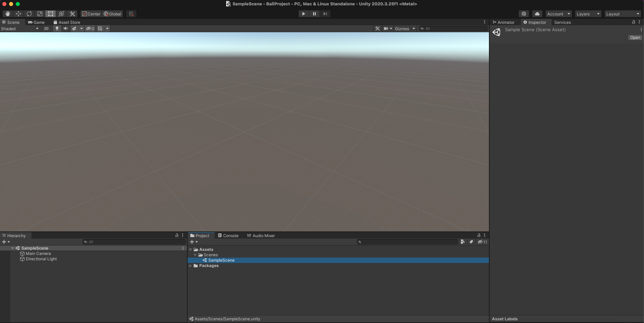Click the Open scene asset button
The height and width of the screenshot is (323, 644).
point(635,38)
